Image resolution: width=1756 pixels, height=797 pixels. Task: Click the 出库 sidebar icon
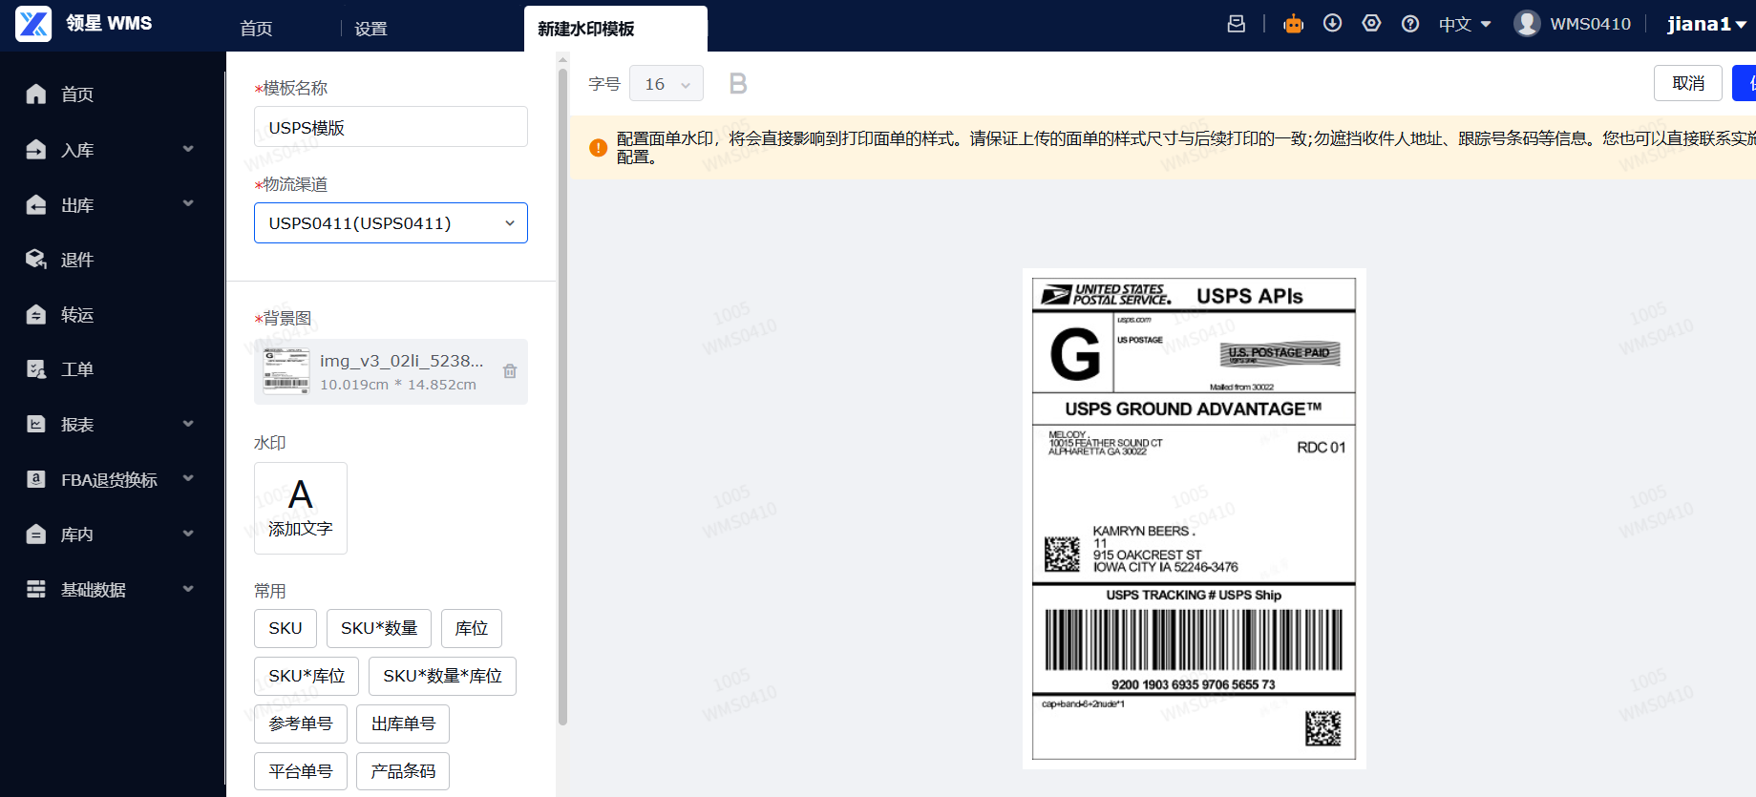(x=36, y=205)
